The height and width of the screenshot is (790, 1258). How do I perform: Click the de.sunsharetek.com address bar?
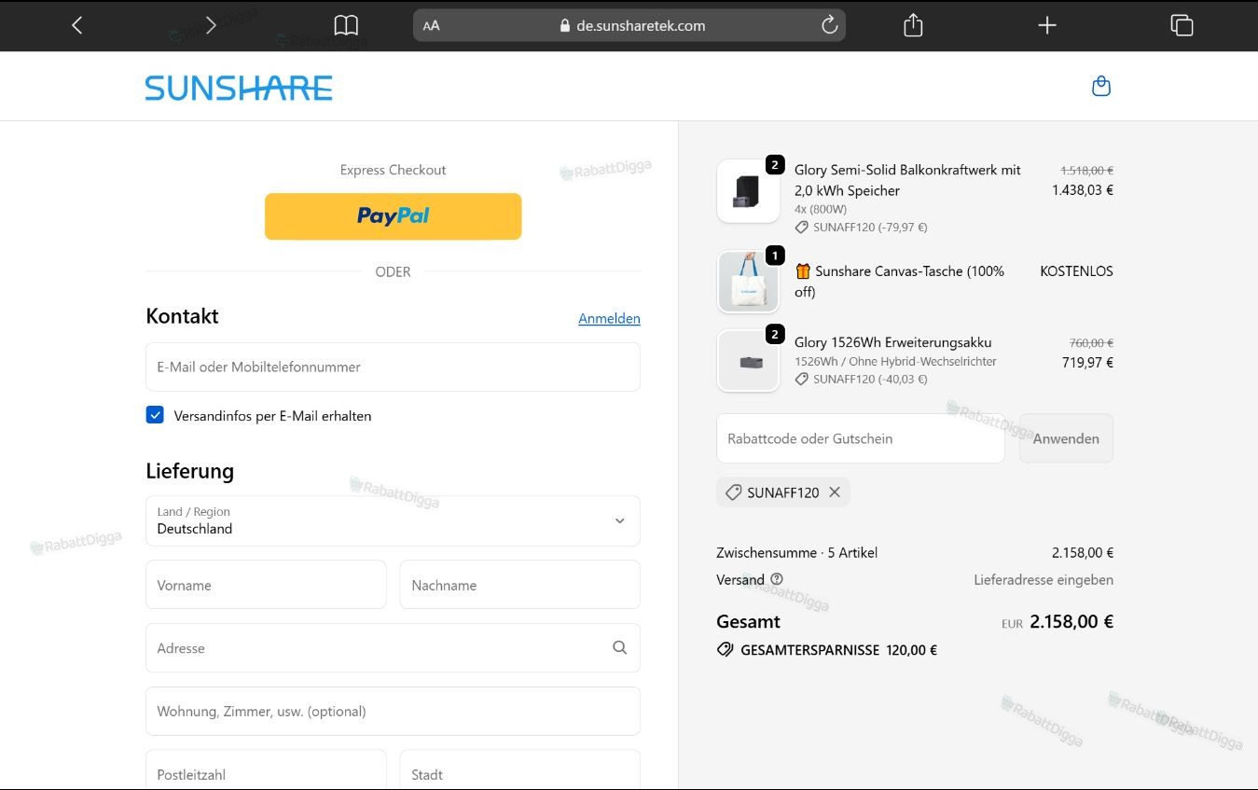point(629,25)
